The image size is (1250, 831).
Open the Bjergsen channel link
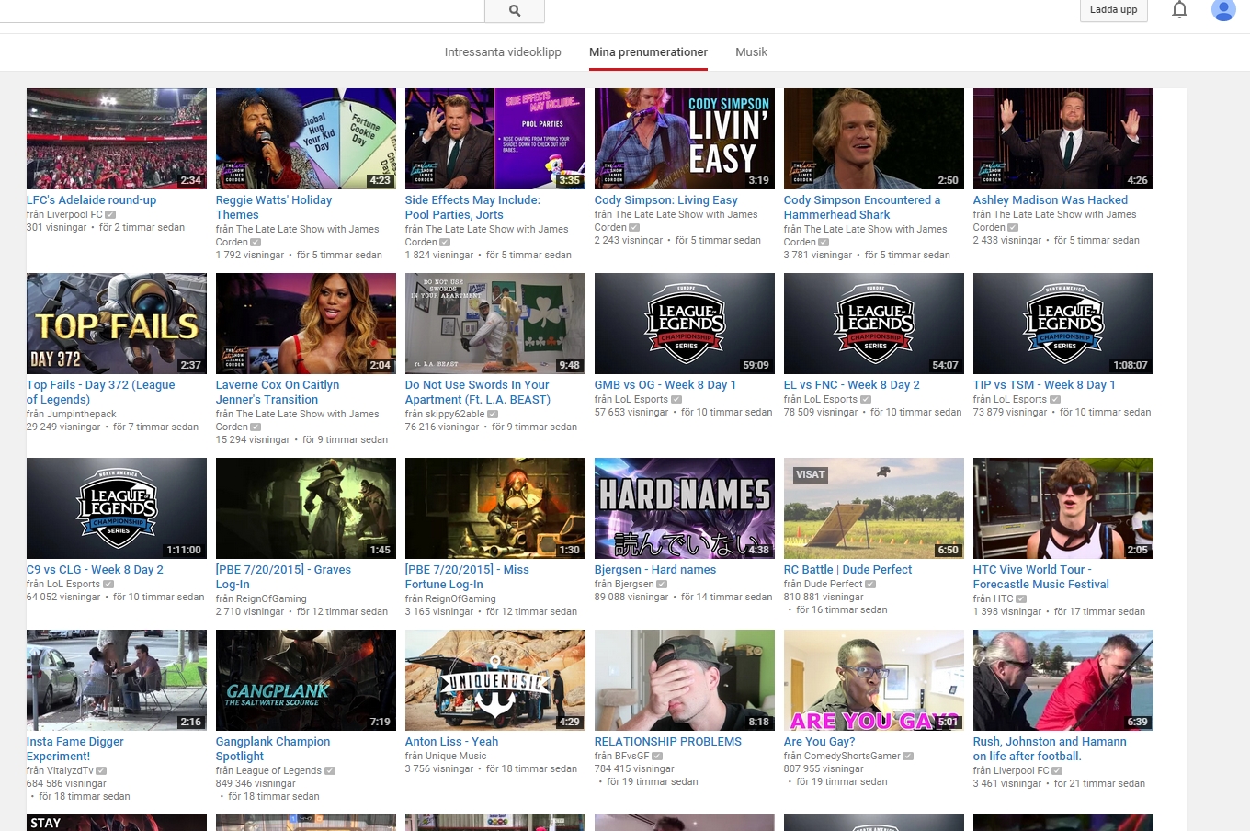(634, 584)
